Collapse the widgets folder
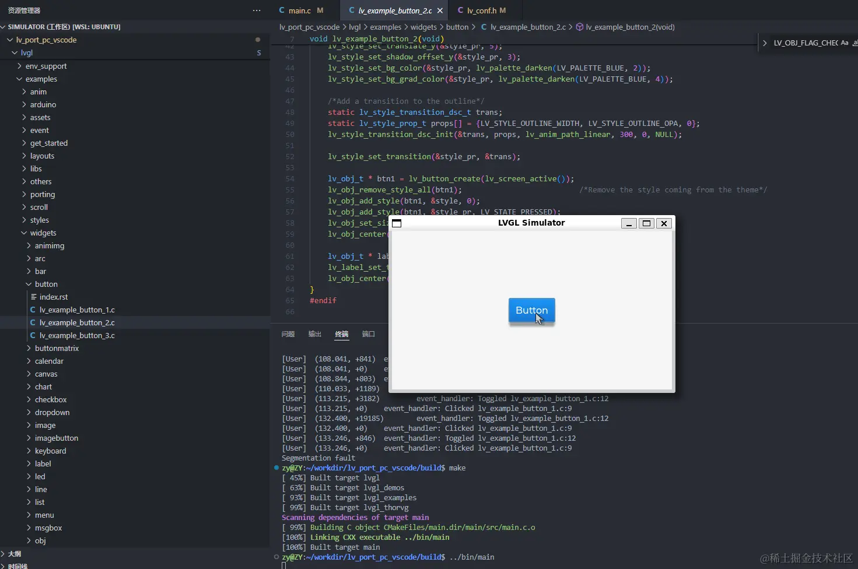Viewport: 858px width, 569px height. click(x=24, y=233)
